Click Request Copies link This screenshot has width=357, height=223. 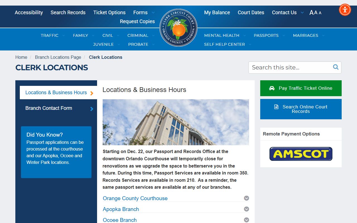click(x=137, y=21)
